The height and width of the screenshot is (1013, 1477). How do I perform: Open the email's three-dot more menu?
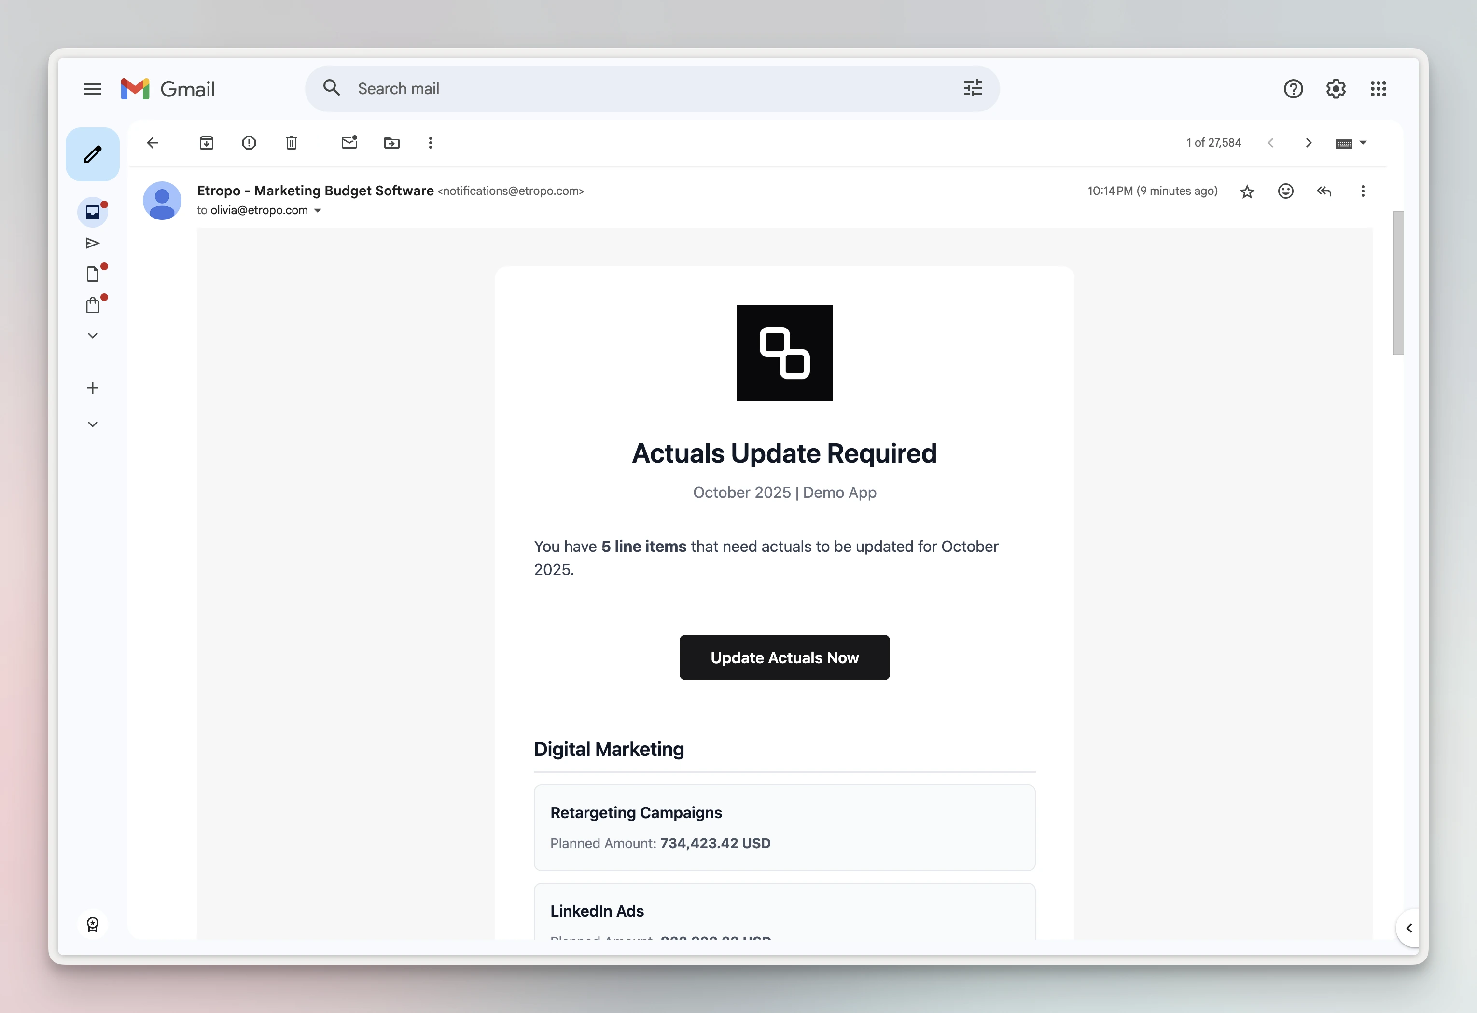[x=1363, y=191]
